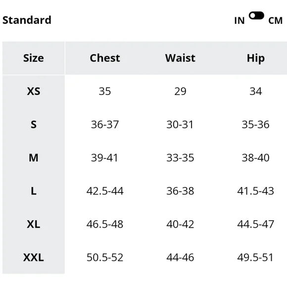Image resolution: width=287 pixels, height=287 pixels.
Task: Toggle the IN/CM unit switch
Action: 256,15
